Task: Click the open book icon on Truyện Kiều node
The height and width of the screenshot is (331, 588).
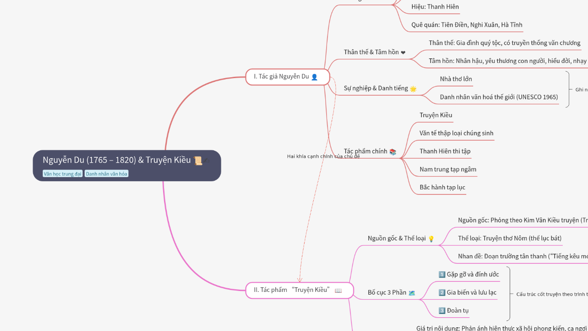Action: [338, 291]
